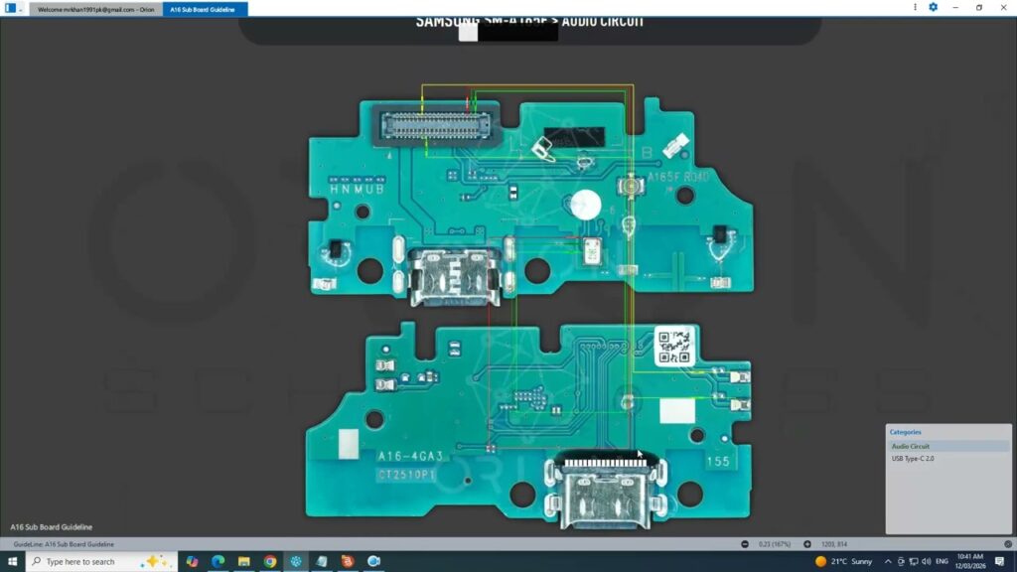Image resolution: width=1017 pixels, height=572 pixels.
Task: Open the notifications icon at the far right
Action: [999, 561]
